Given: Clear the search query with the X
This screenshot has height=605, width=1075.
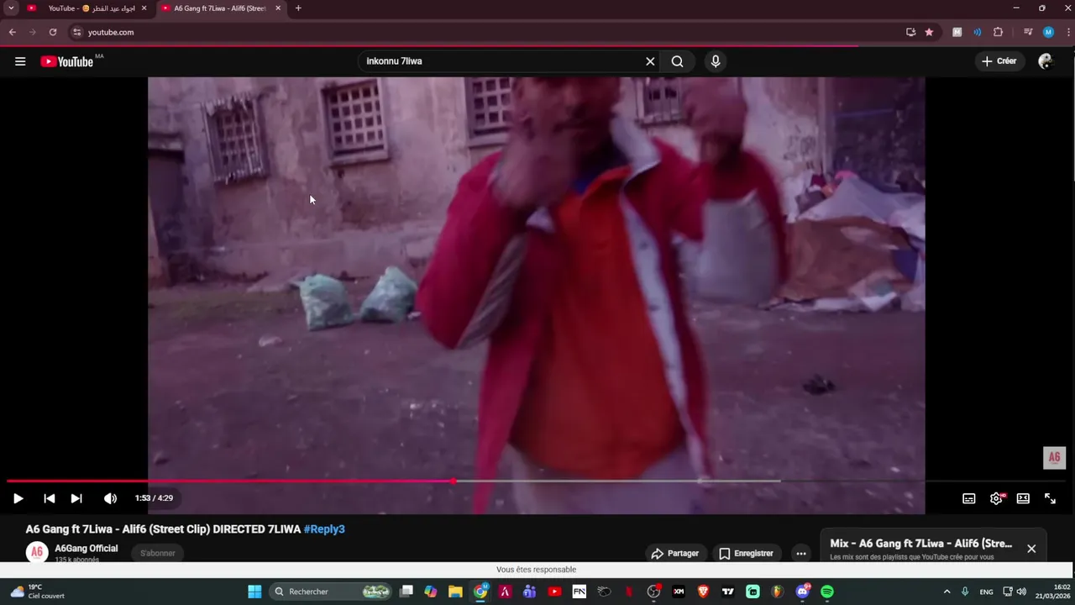Looking at the screenshot, I should (x=650, y=61).
